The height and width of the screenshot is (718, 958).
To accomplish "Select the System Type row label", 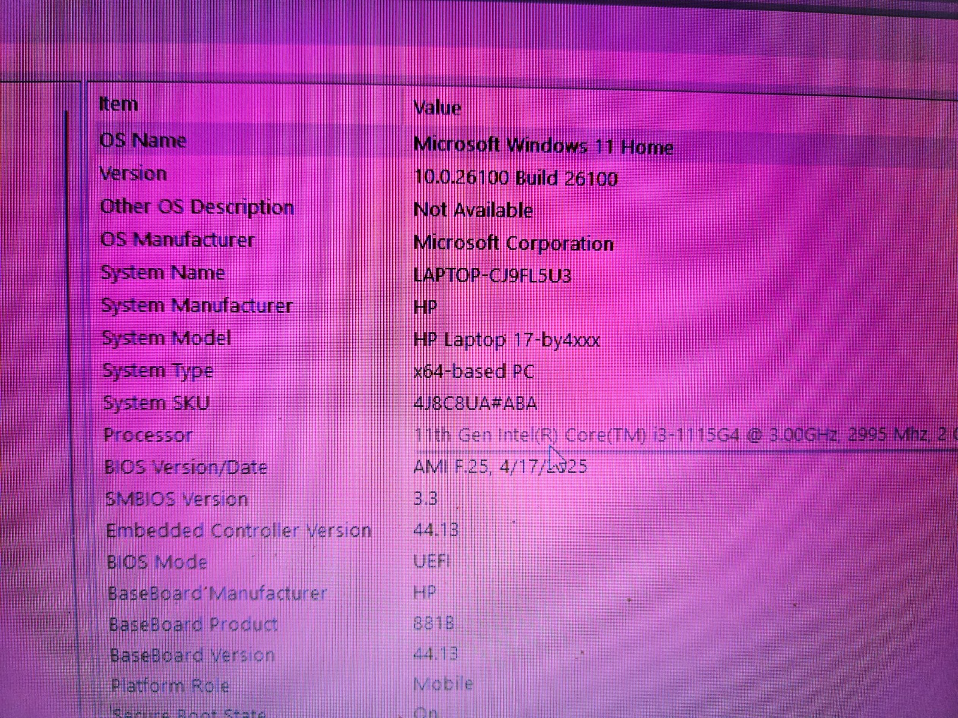I will [x=158, y=371].
